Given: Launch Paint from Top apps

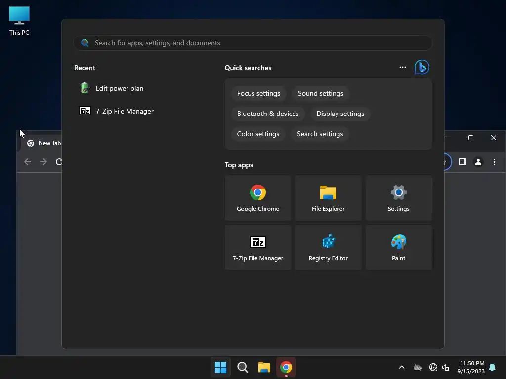Looking at the screenshot, I should pos(399,247).
